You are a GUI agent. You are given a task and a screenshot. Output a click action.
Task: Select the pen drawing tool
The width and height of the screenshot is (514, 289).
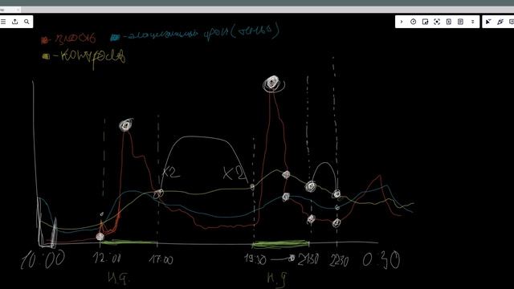(500, 22)
